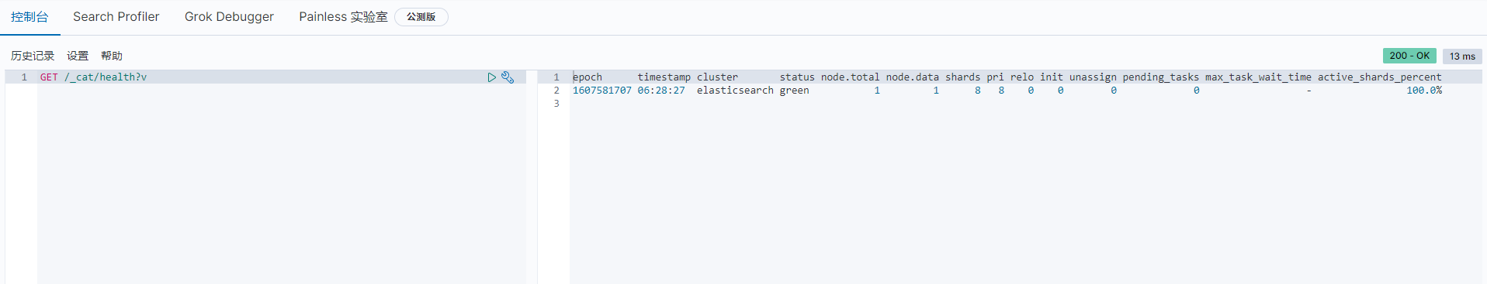Switch to the 控制台 tab
Screen dimensions: 1487x284
coord(29,17)
